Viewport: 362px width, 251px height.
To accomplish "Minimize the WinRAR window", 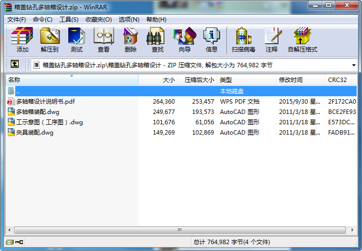I will pos(315,5).
